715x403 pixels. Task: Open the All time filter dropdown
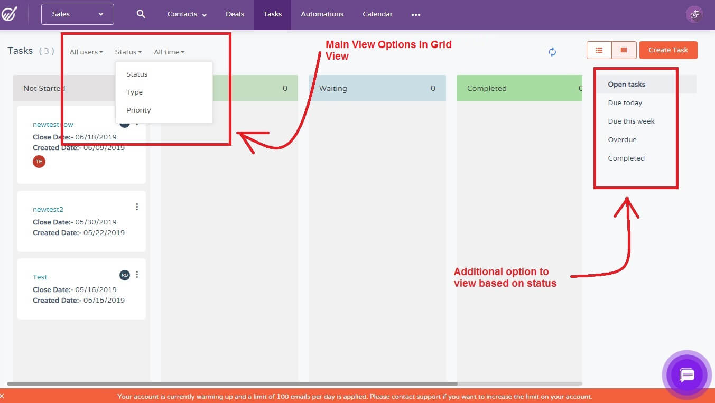[x=168, y=52]
